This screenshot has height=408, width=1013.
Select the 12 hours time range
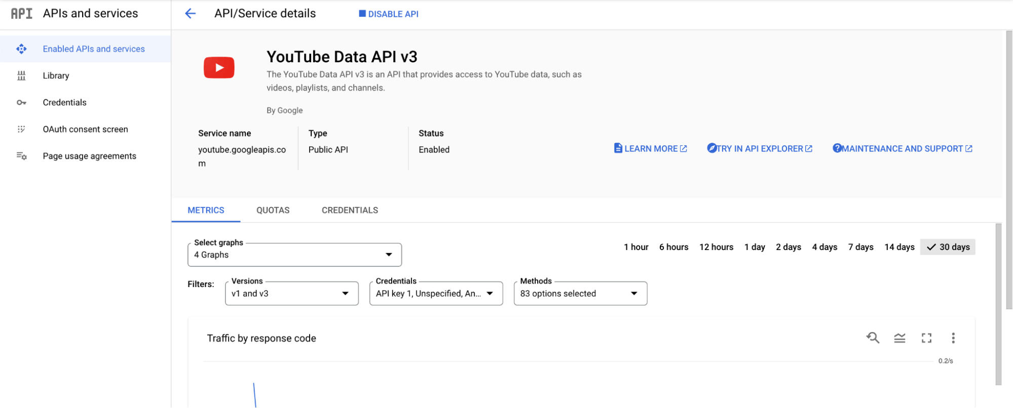pyautogui.click(x=716, y=247)
